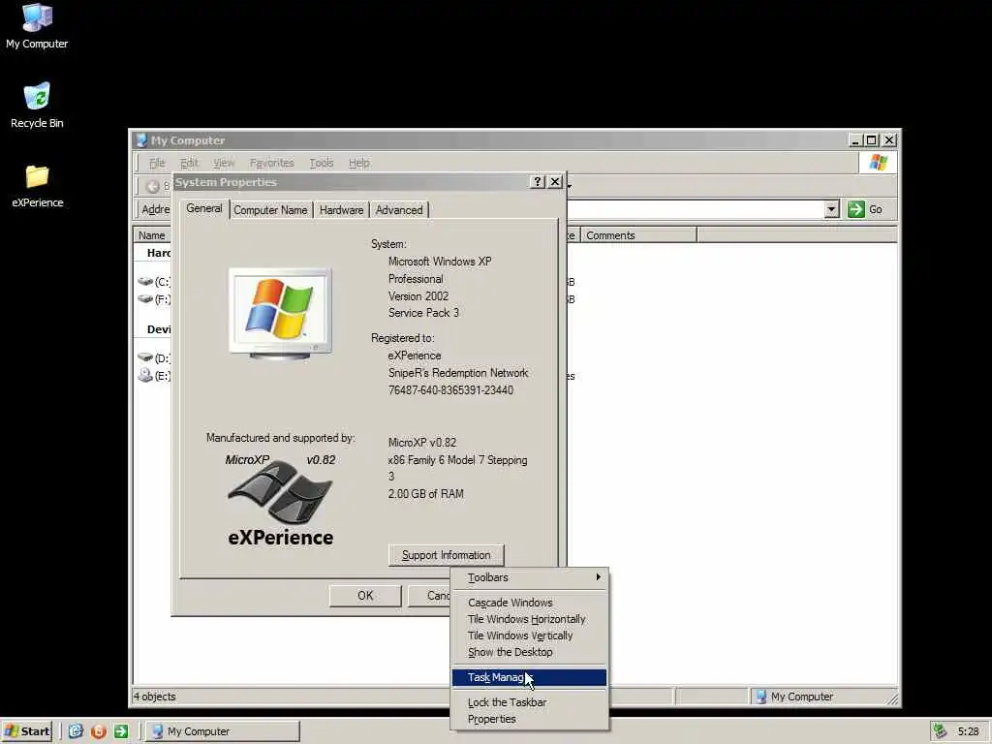Switch to the Hardware tab
The width and height of the screenshot is (992, 744).
pos(341,210)
